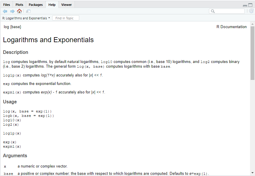This screenshot has height=176, width=255.
Task: Refresh the help topic
Action: (x=251, y=11)
